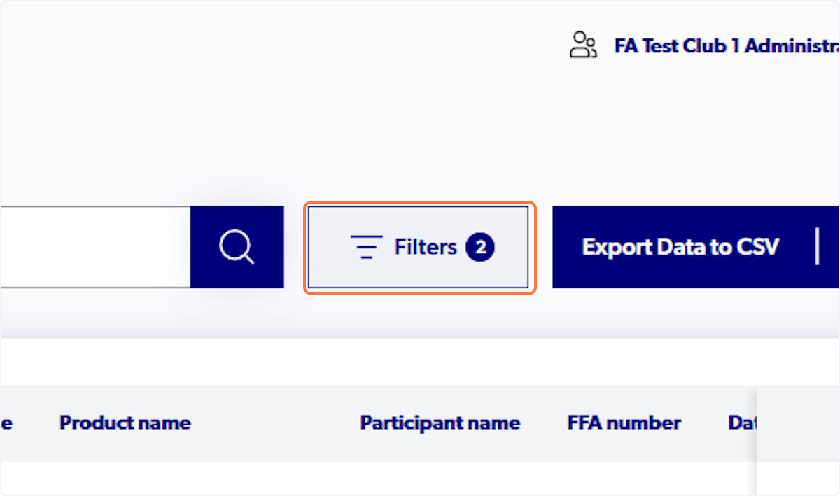Sort by the FFA number column
The height and width of the screenshot is (496, 840).
pos(624,423)
